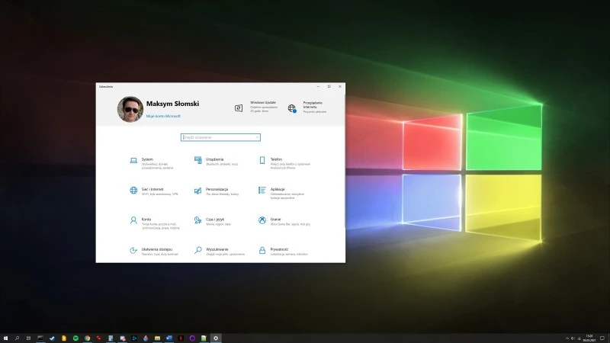
Task: Open Ułatwienia dostępu settings
Action: click(x=154, y=252)
